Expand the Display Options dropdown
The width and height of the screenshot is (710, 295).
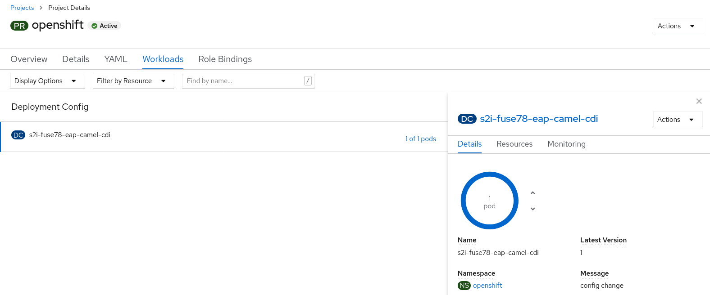coord(47,81)
